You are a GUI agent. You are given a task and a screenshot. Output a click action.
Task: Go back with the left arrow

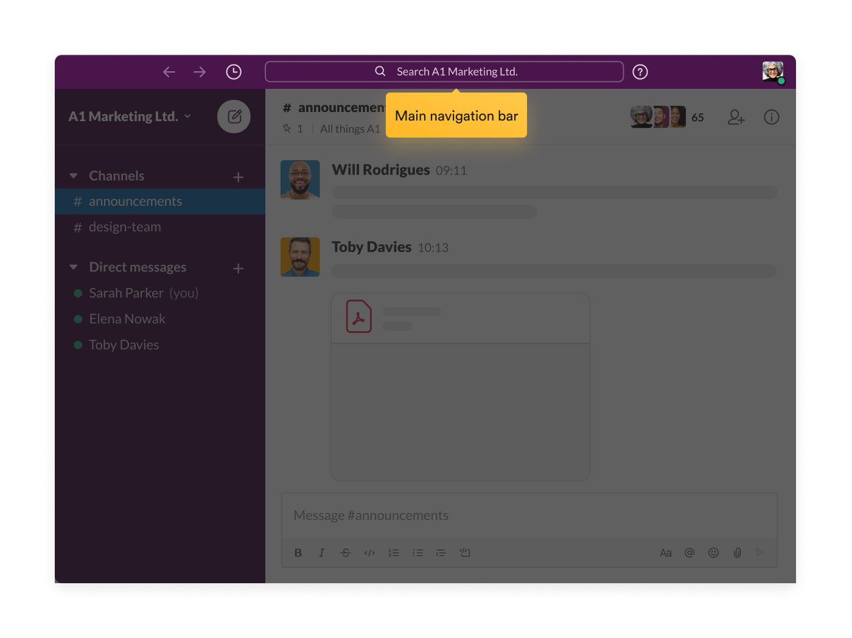[x=169, y=72]
